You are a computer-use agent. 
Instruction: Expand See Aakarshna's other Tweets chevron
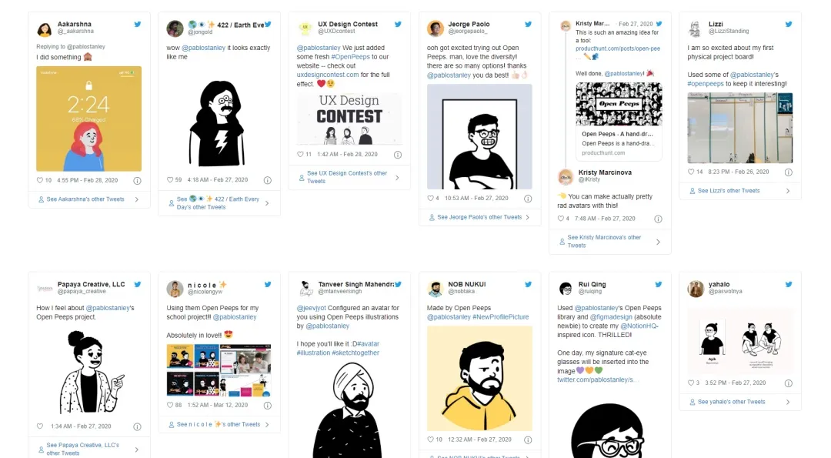point(137,199)
